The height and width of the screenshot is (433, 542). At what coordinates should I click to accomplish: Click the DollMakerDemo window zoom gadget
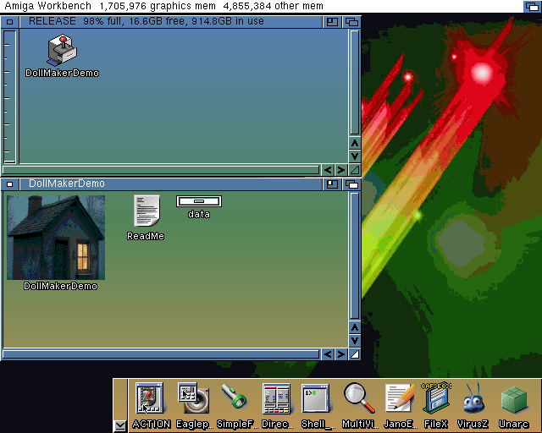pyautogui.click(x=332, y=184)
